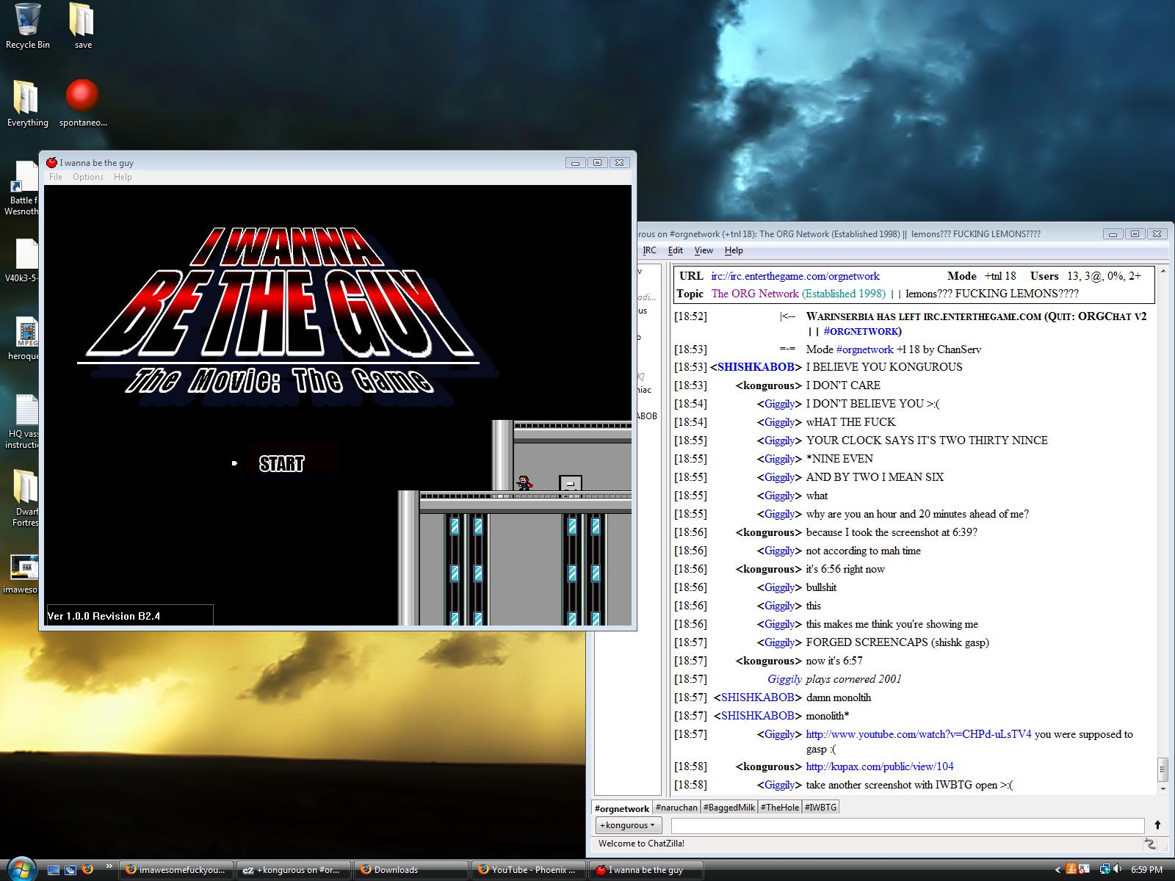The height and width of the screenshot is (881, 1175).
Task: Switch to #TheHole channel tab
Action: [x=780, y=808]
